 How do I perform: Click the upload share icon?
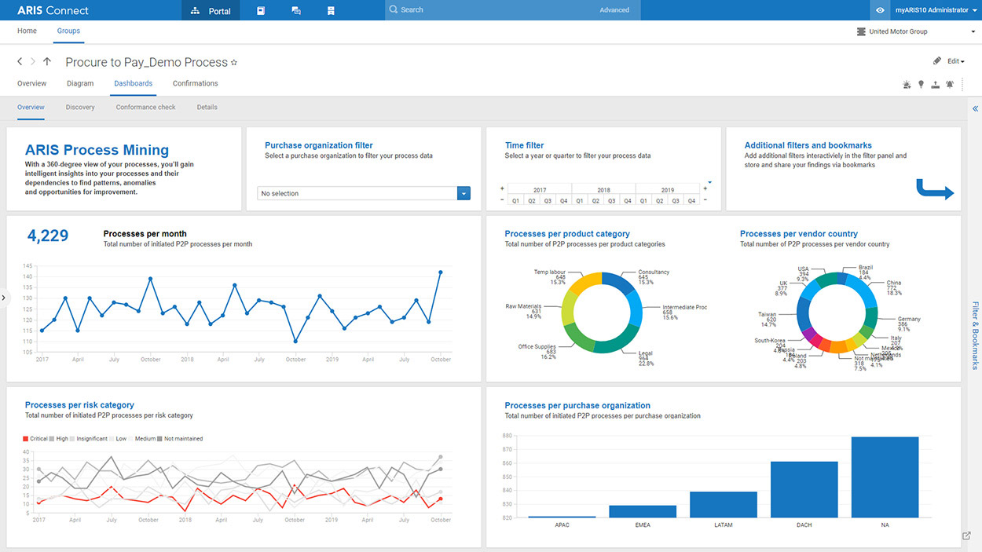point(936,84)
